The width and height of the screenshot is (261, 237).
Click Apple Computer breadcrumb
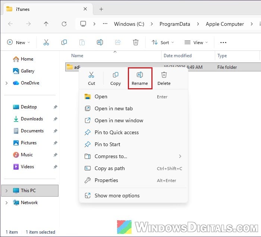coord(225,24)
